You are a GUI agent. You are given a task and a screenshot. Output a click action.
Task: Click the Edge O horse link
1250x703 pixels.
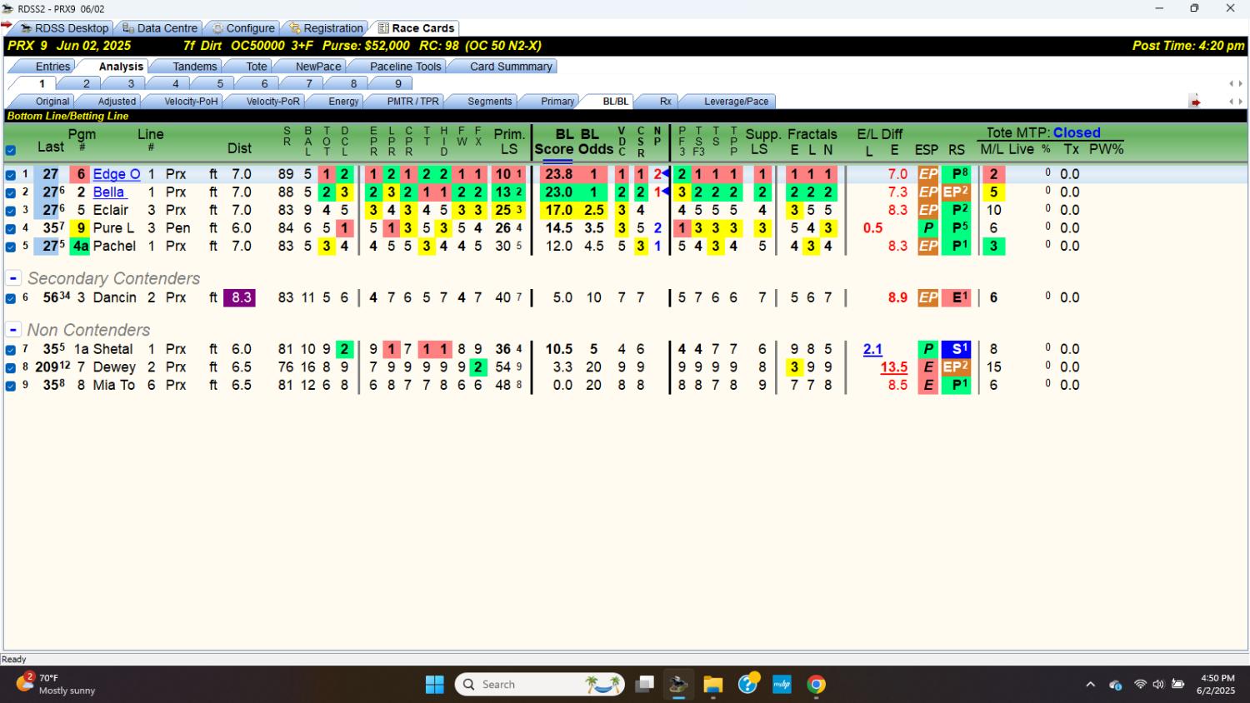pyautogui.click(x=116, y=174)
